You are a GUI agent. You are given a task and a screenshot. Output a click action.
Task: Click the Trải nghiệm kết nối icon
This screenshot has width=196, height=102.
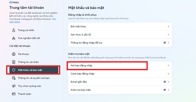pos(14,38)
